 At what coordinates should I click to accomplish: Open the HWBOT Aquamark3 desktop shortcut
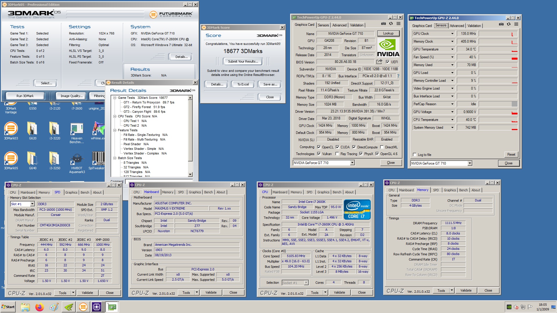(77, 163)
